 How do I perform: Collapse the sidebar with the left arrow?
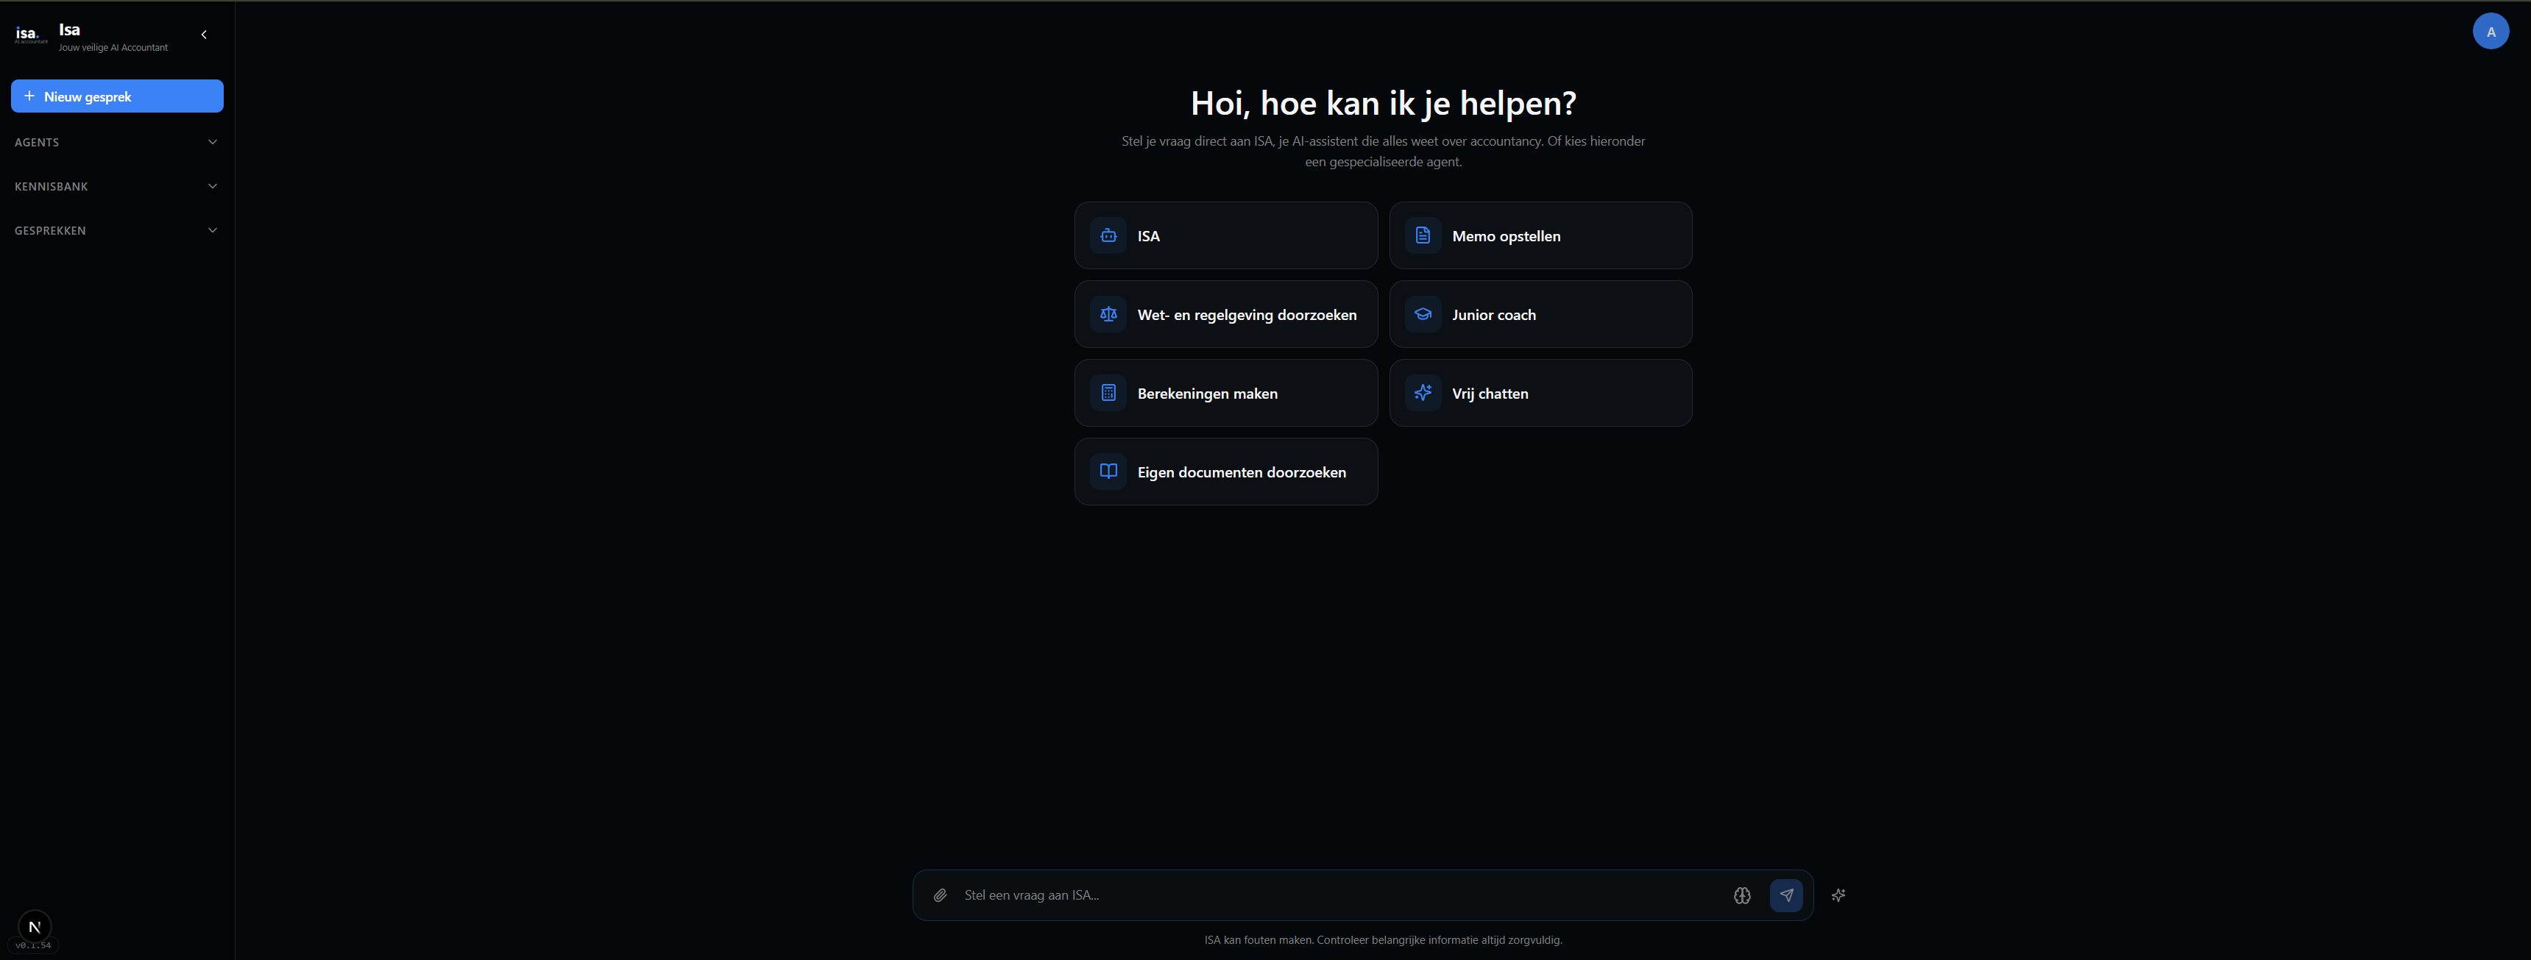click(205, 35)
